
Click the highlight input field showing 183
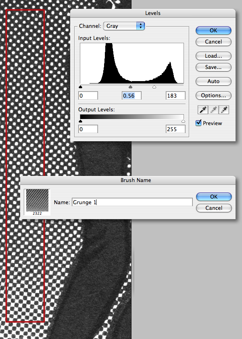175,96
